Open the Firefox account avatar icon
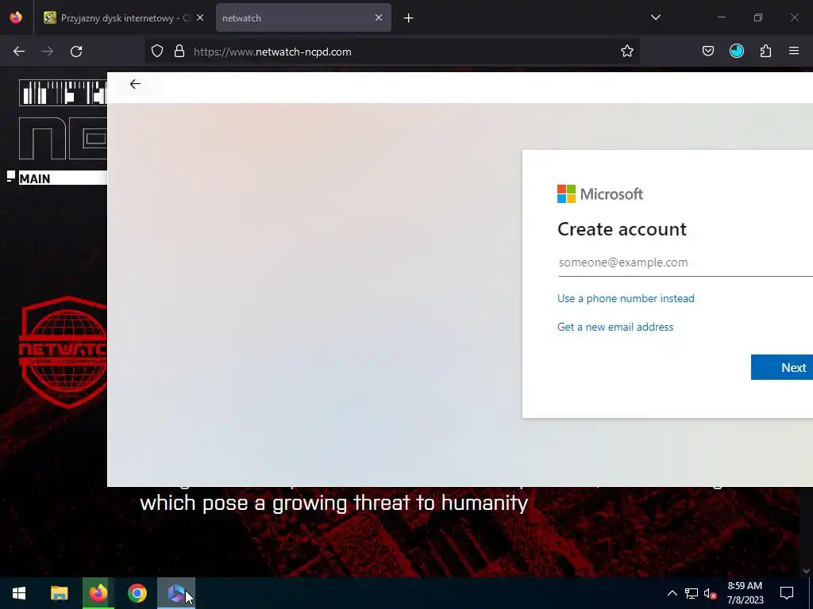Screen dimensions: 813x609 pos(736,51)
